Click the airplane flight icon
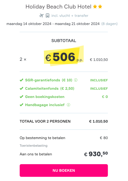128x181 pixels. click(x=41, y=16)
